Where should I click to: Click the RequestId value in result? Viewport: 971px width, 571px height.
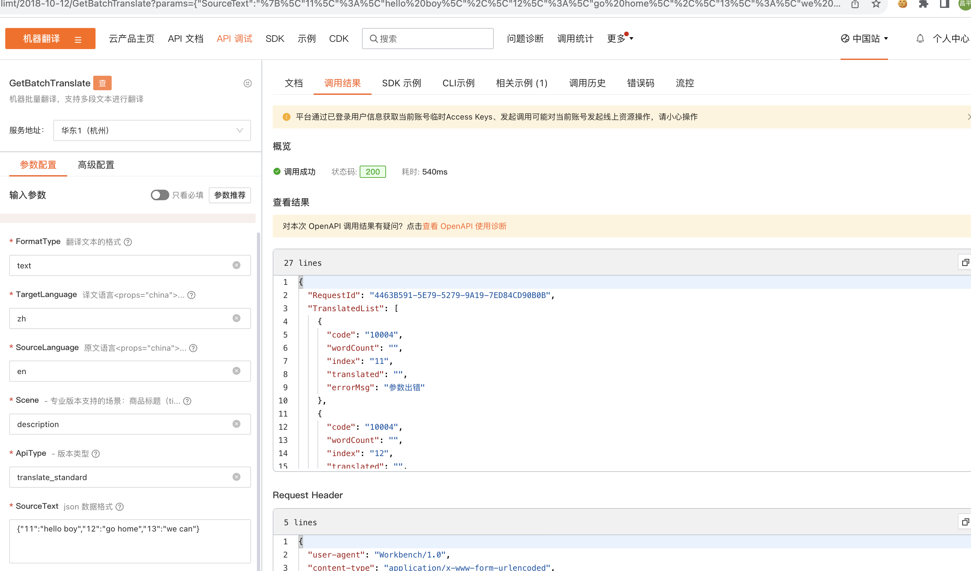tap(460, 295)
